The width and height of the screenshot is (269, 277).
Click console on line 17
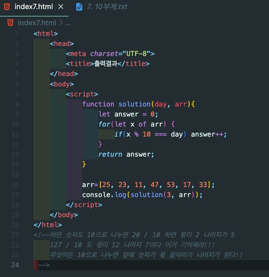[96, 195]
